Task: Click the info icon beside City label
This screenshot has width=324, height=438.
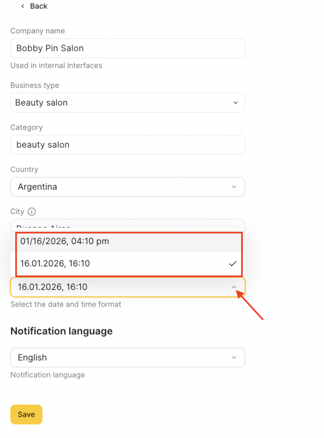Action: [32, 212]
